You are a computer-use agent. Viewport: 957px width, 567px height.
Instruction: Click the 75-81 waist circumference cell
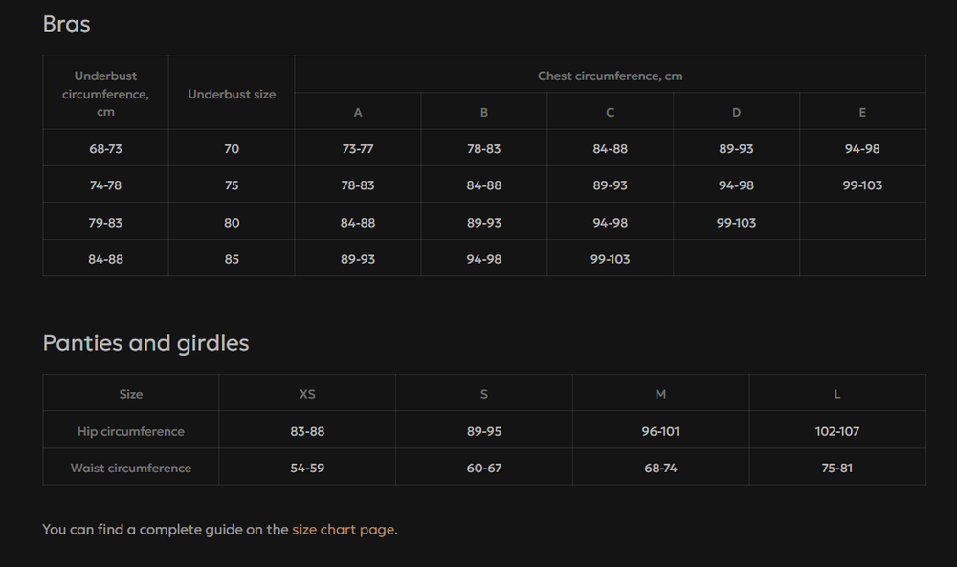[836, 468]
